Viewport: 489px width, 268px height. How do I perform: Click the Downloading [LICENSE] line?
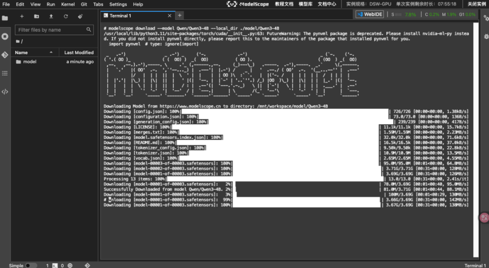tap(286, 127)
